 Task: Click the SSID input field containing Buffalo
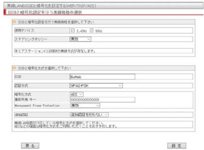[102, 77]
